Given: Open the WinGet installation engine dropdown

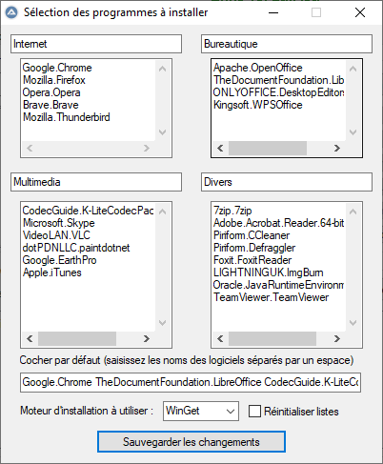Looking at the screenshot, I should click(x=201, y=411).
